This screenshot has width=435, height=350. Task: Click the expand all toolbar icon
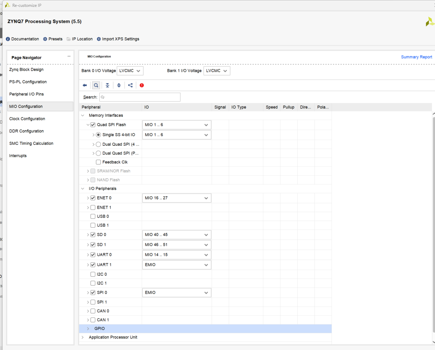119,85
